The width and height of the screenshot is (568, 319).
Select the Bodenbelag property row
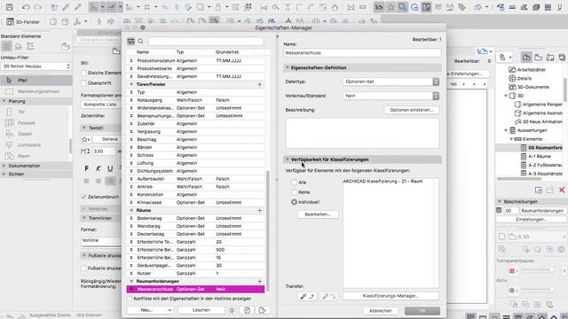(195, 218)
